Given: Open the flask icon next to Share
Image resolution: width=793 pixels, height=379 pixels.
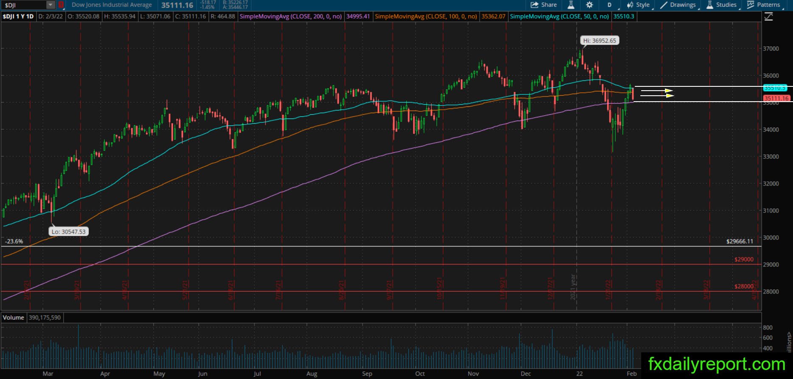Looking at the screenshot, I should coord(571,5).
